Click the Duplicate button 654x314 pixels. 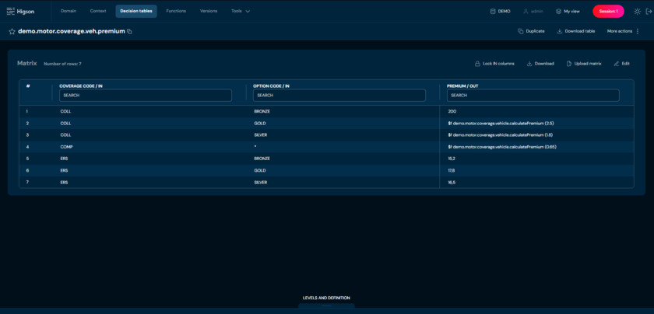531,31
